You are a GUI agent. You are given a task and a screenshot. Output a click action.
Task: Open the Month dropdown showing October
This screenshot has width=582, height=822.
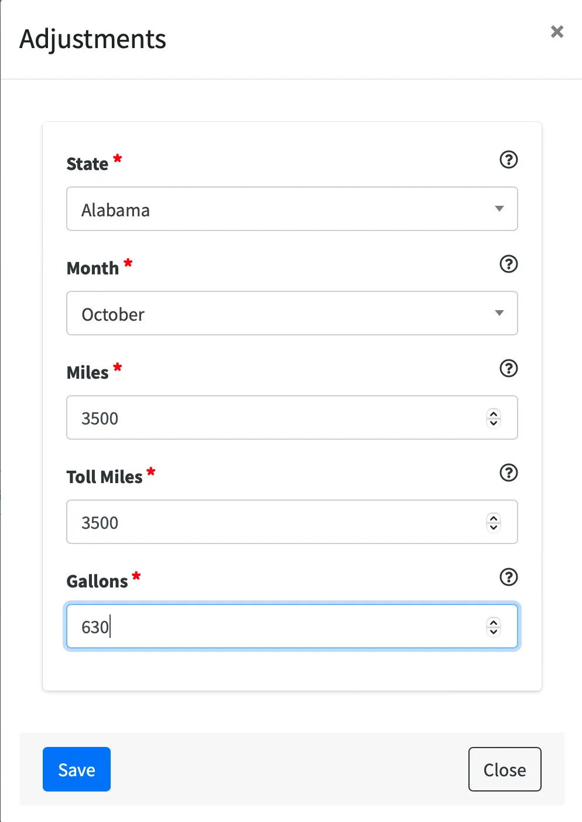click(281, 314)
